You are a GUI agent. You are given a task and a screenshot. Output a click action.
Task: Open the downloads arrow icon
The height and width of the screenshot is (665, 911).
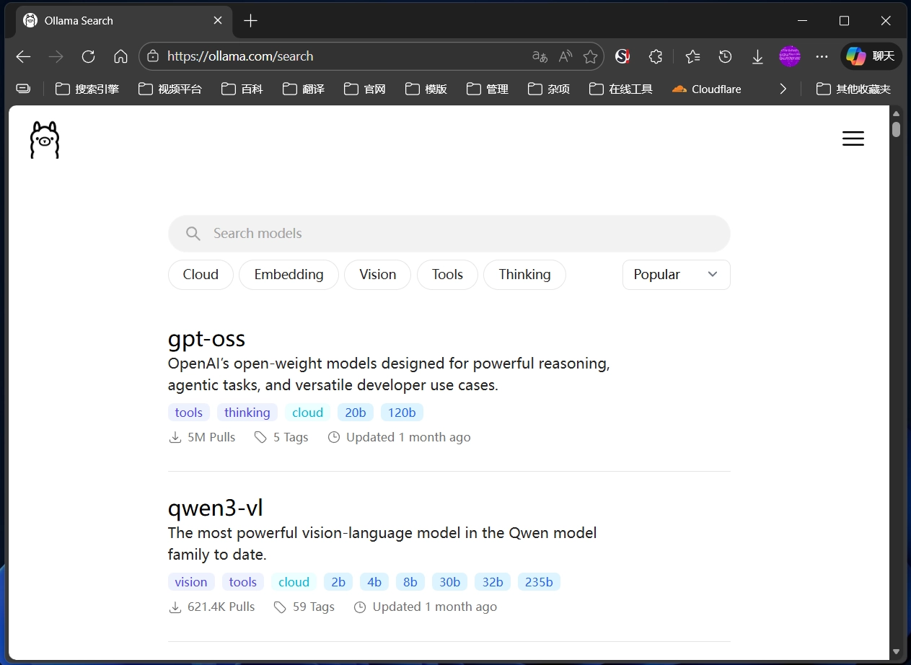click(757, 56)
